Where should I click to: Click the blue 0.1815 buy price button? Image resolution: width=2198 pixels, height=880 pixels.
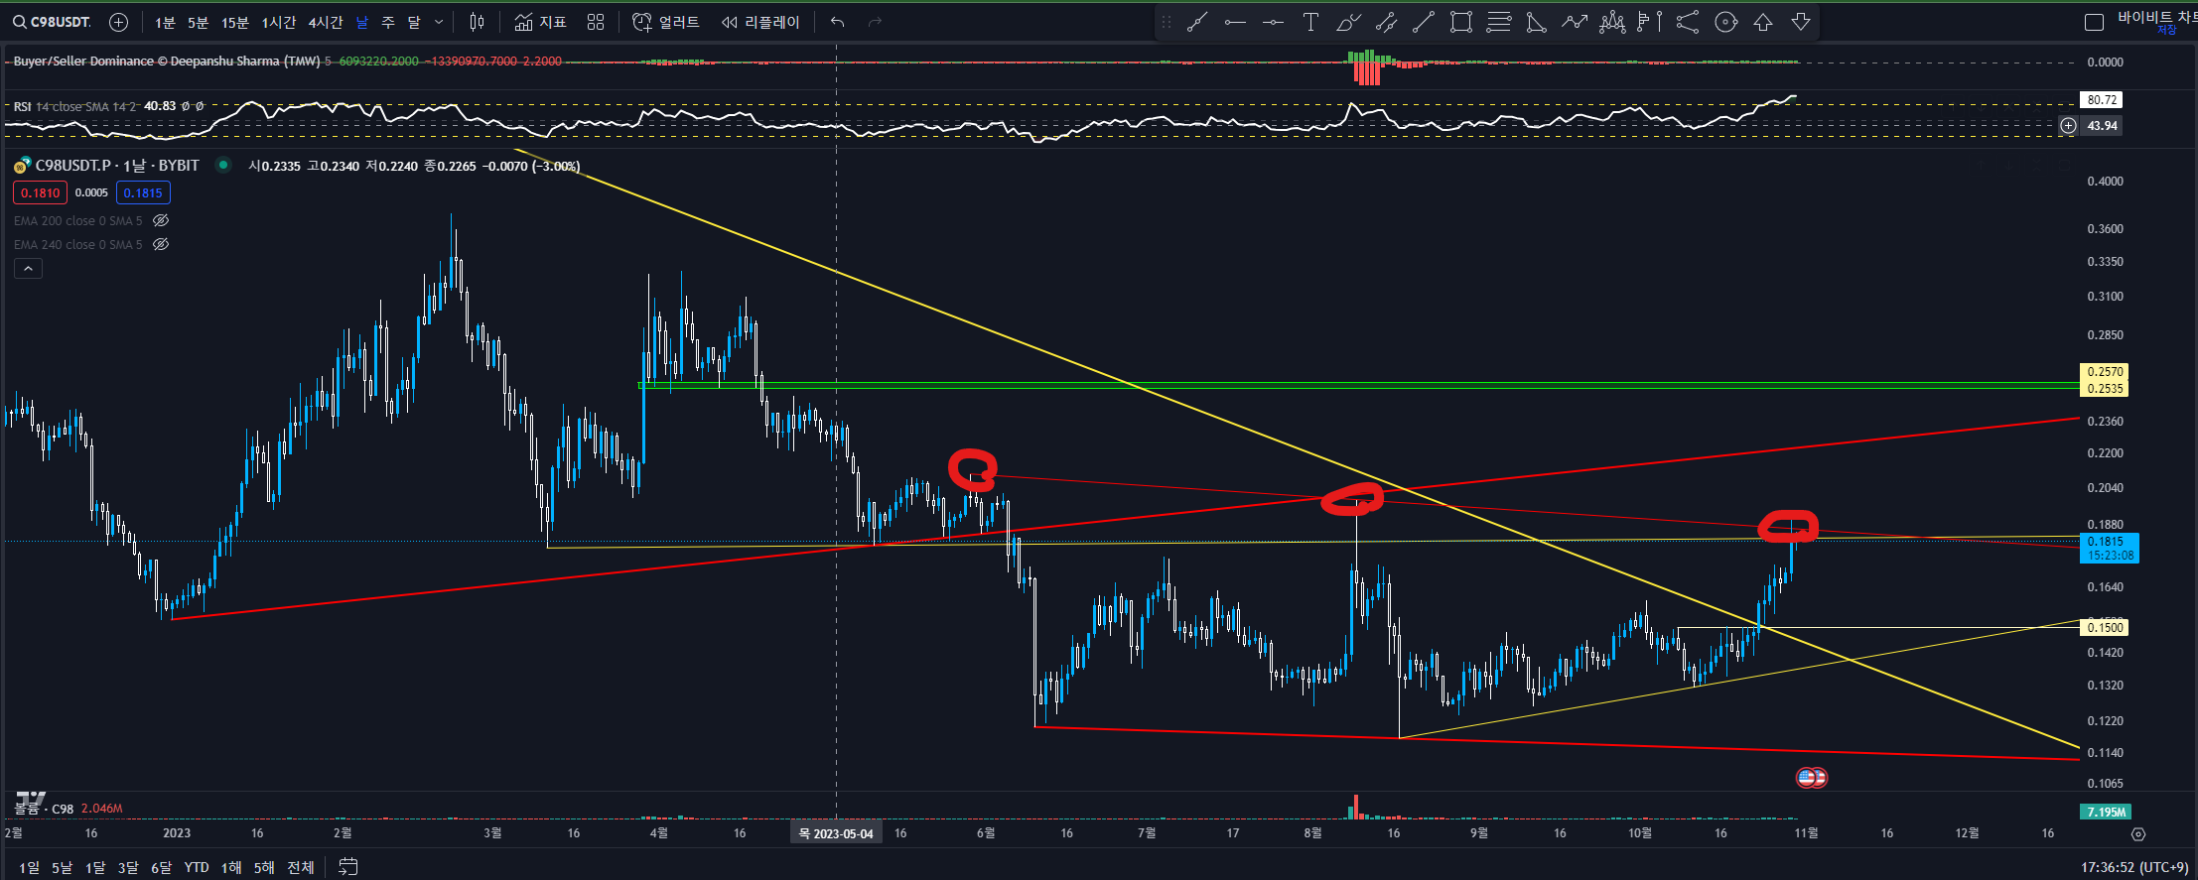pos(143,192)
